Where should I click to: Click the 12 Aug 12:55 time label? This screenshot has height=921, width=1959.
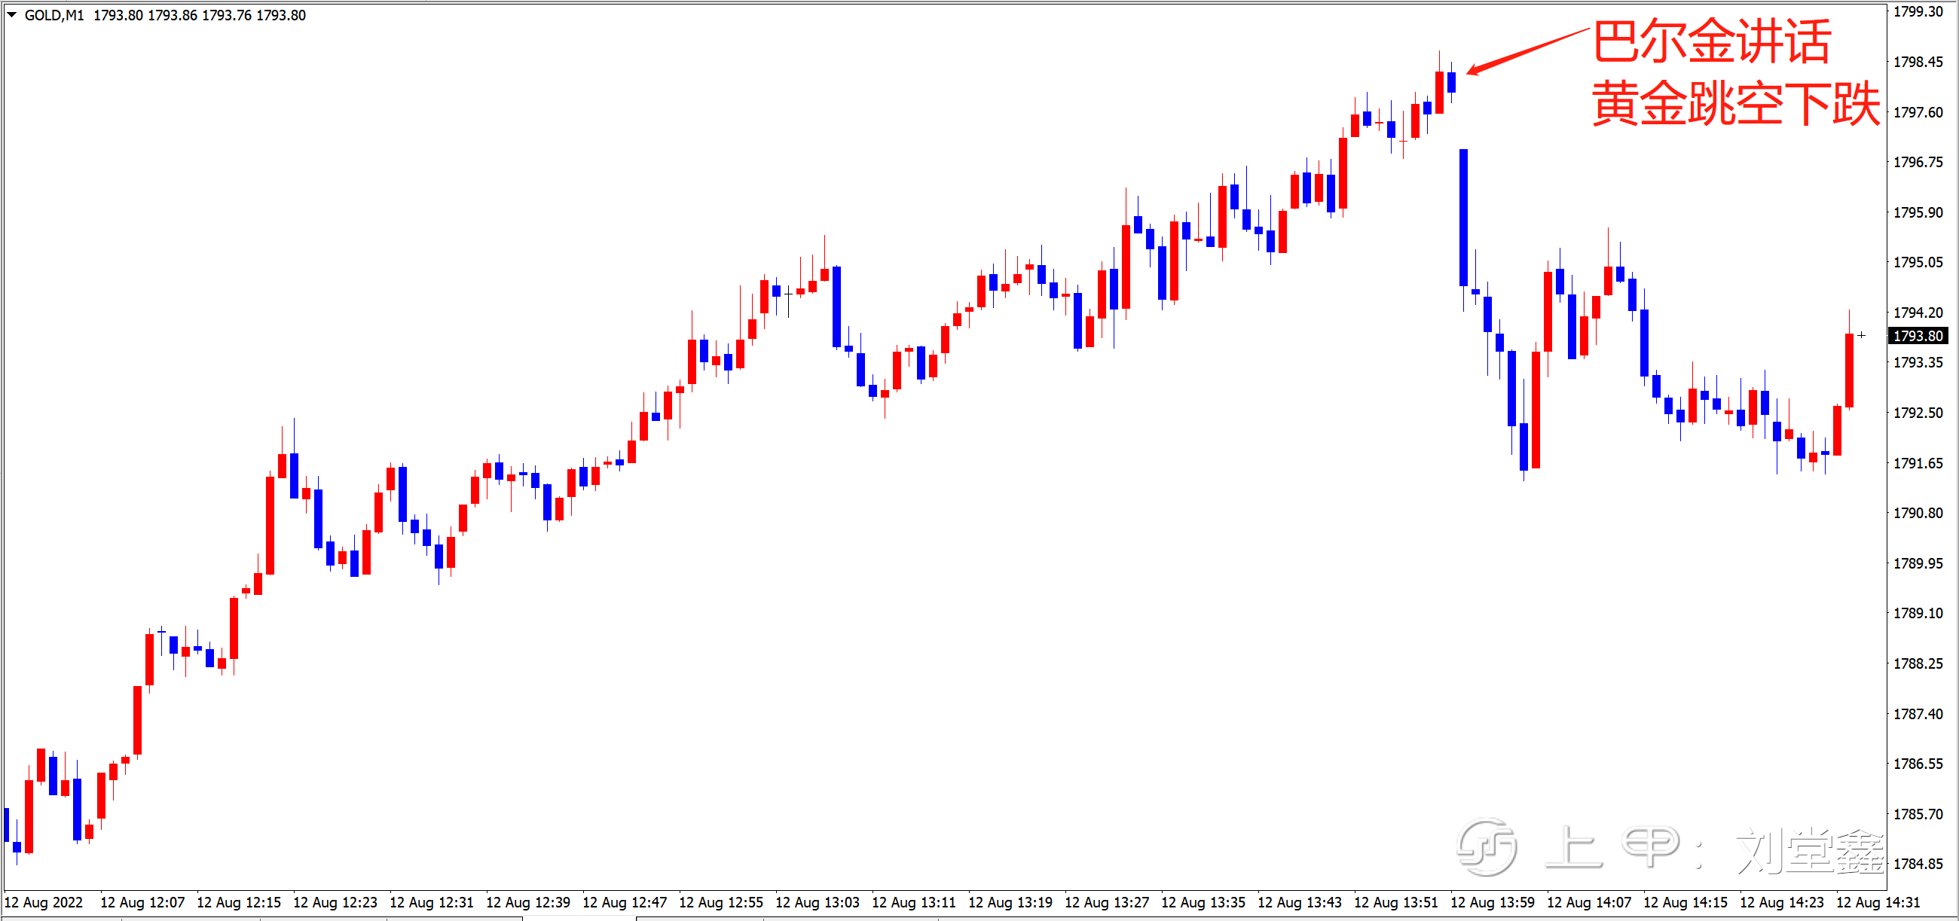[721, 903]
